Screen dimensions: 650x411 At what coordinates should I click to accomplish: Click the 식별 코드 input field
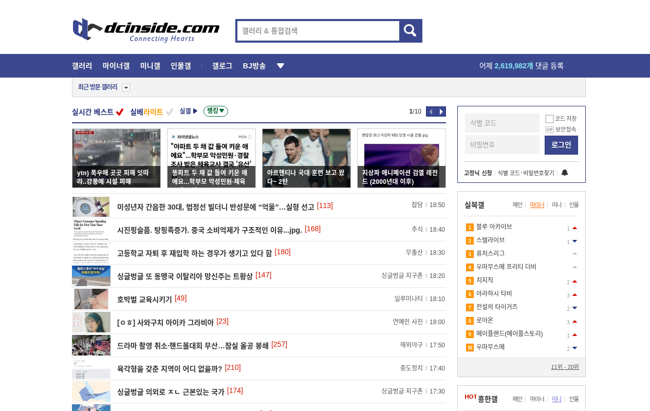click(502, 123)
